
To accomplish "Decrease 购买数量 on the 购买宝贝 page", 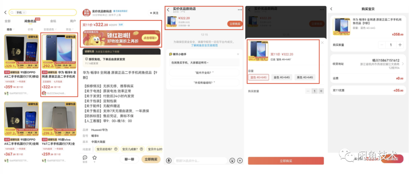I will coord(382,45).
